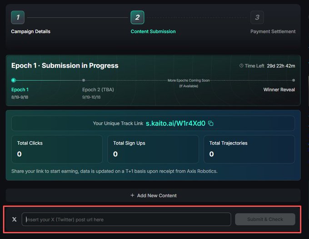Focus the X post url input field
This screenshot has height=239, width=309.
click(x=126, y=219)
